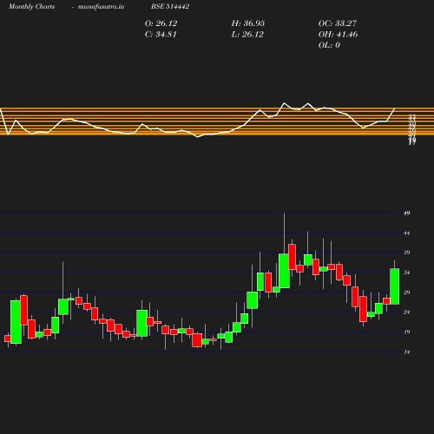Click the latest green candlestick closing near 34
Viewport: 434px width, 434px height.
[395, 286]
